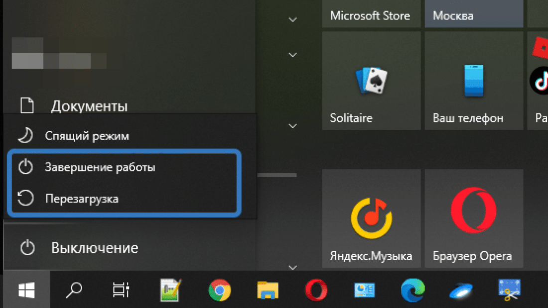
Task: Open Control Panel icon in taskbar
Action: (365, 290)
